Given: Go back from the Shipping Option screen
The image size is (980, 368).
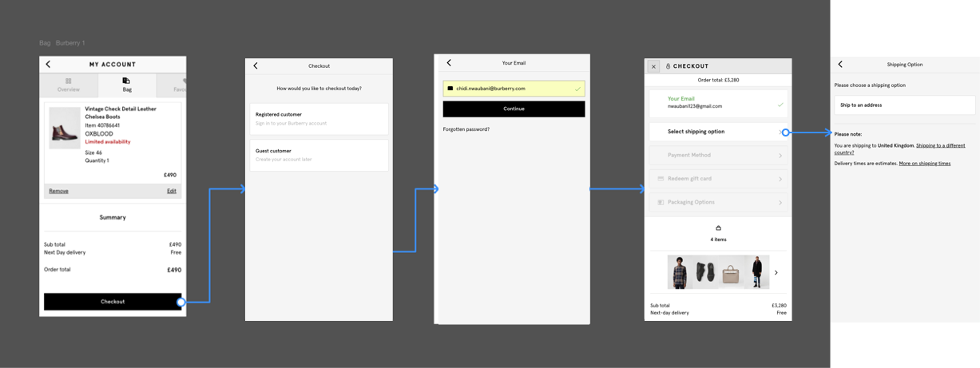Looking at the screenshot, I should [x=840, y=64].
